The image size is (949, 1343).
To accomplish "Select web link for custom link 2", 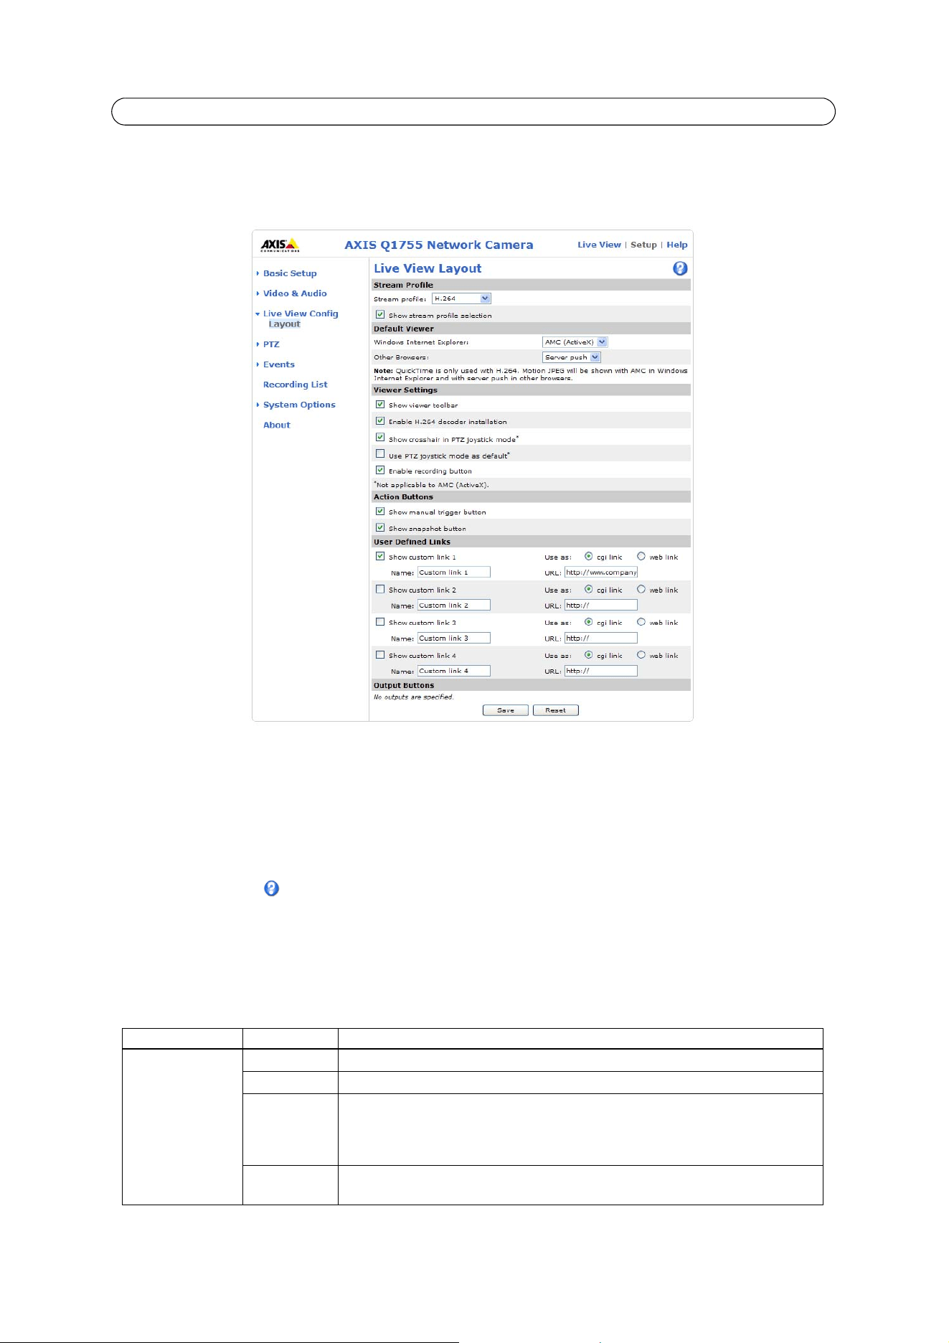I will 641,589.
